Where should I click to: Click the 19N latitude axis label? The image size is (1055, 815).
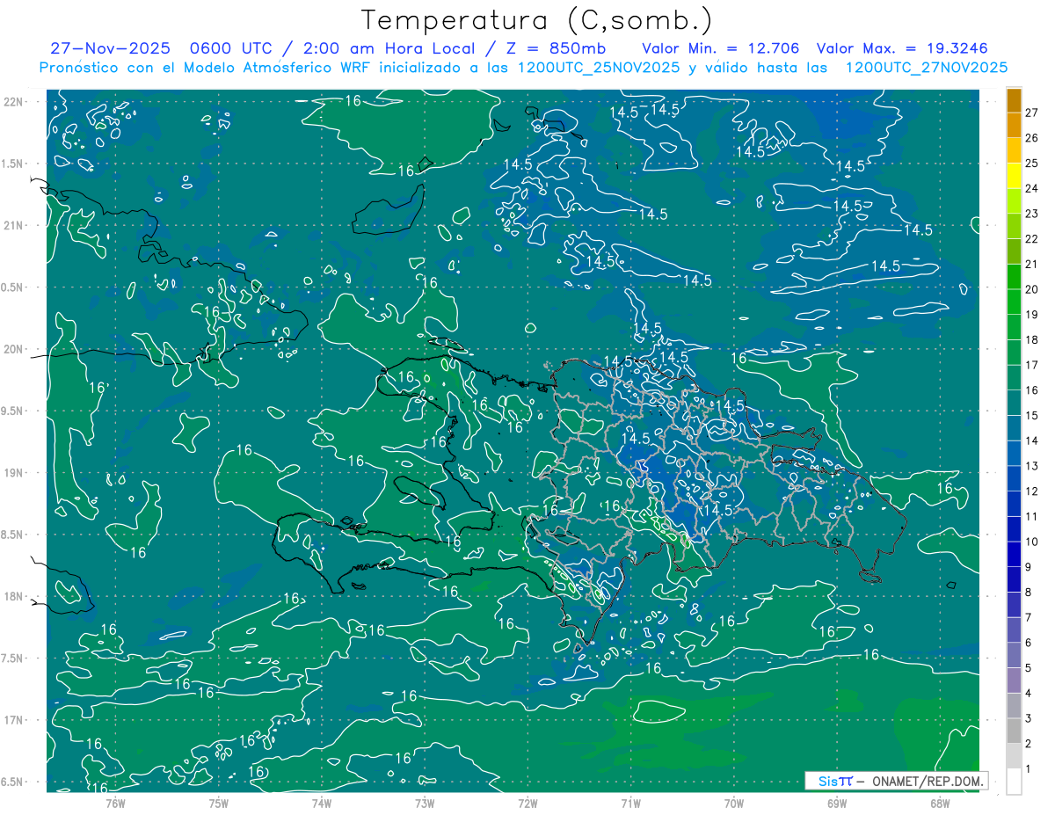pyautogui.click(x=12, y=473)
